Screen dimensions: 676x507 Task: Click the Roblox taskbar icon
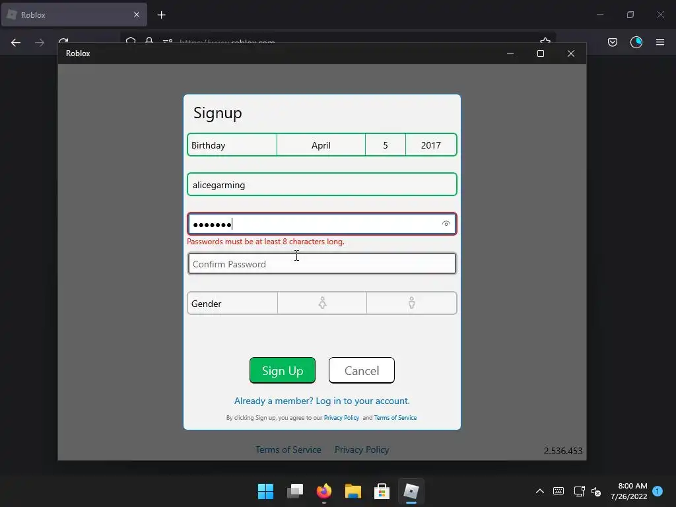coord(411,491)
